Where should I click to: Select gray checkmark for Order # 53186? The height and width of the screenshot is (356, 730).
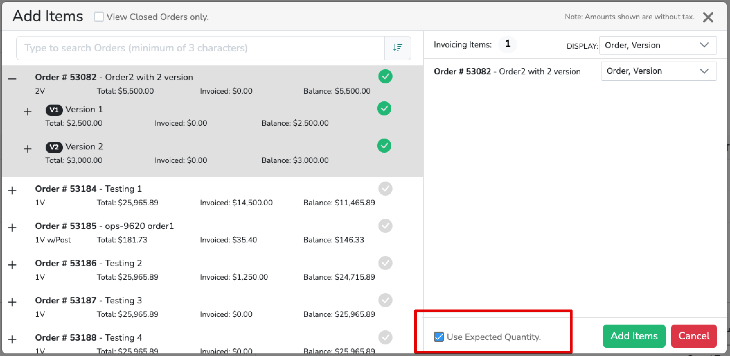385,263
